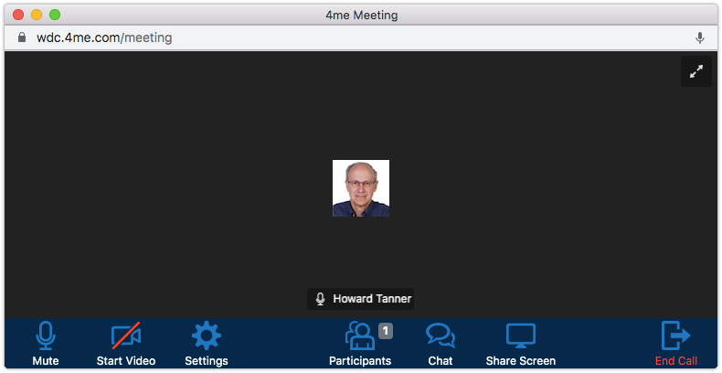Close the 4me Meeting window
The image size is (722, 373).
18,15
